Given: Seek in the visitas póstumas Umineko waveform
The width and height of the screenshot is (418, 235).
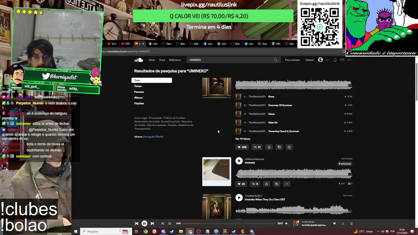Looking at the screenshot, I should coord(293,173).
